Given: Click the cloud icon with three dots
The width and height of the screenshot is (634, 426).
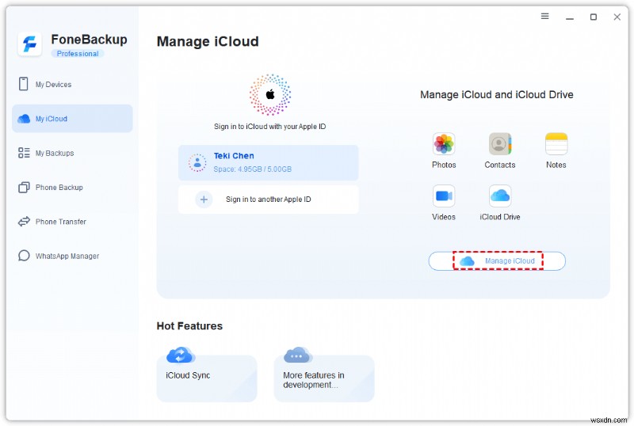Looking at the screenshot, I should pos(296,355).
